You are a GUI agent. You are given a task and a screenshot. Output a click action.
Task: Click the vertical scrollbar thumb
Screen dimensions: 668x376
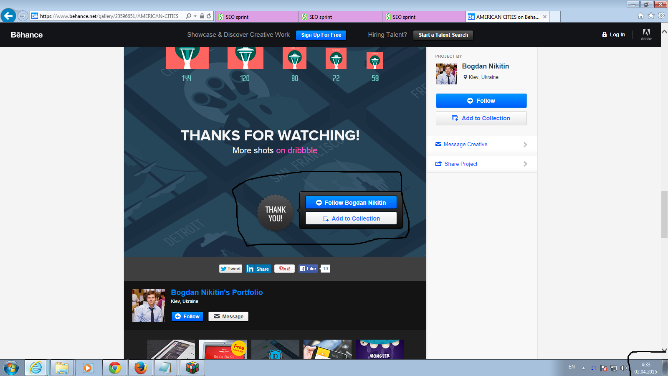pyautogui.click(x=664, y=214)
